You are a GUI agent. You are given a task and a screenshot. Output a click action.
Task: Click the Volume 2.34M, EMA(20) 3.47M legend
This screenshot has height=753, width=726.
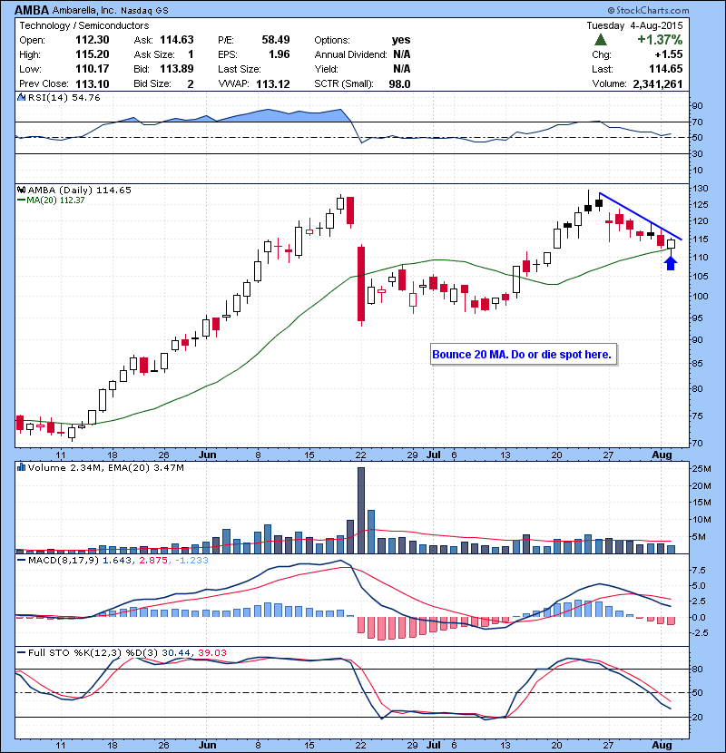coord(105,467)
